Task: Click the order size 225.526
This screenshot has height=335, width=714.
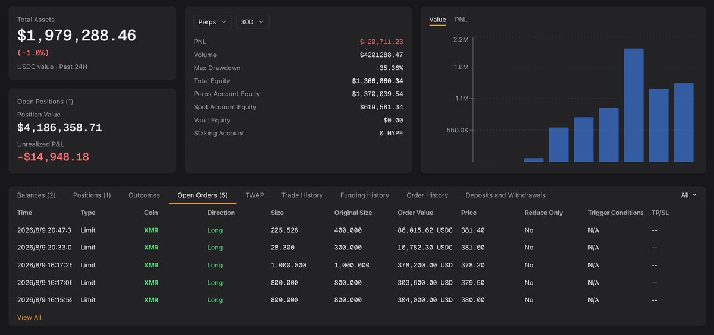Action: (x=284, y=230)
